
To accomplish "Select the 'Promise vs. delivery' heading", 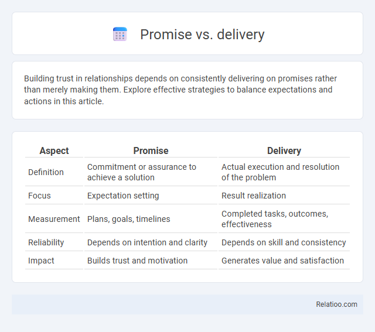I will point(202,34).
